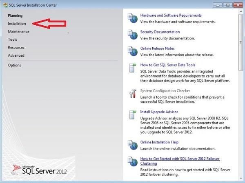The height and width of the screenshot is (183, 245).
Task: Open How to Get SQL Server Data Tools
Action: pyautogui.click(x=167, y=65)
